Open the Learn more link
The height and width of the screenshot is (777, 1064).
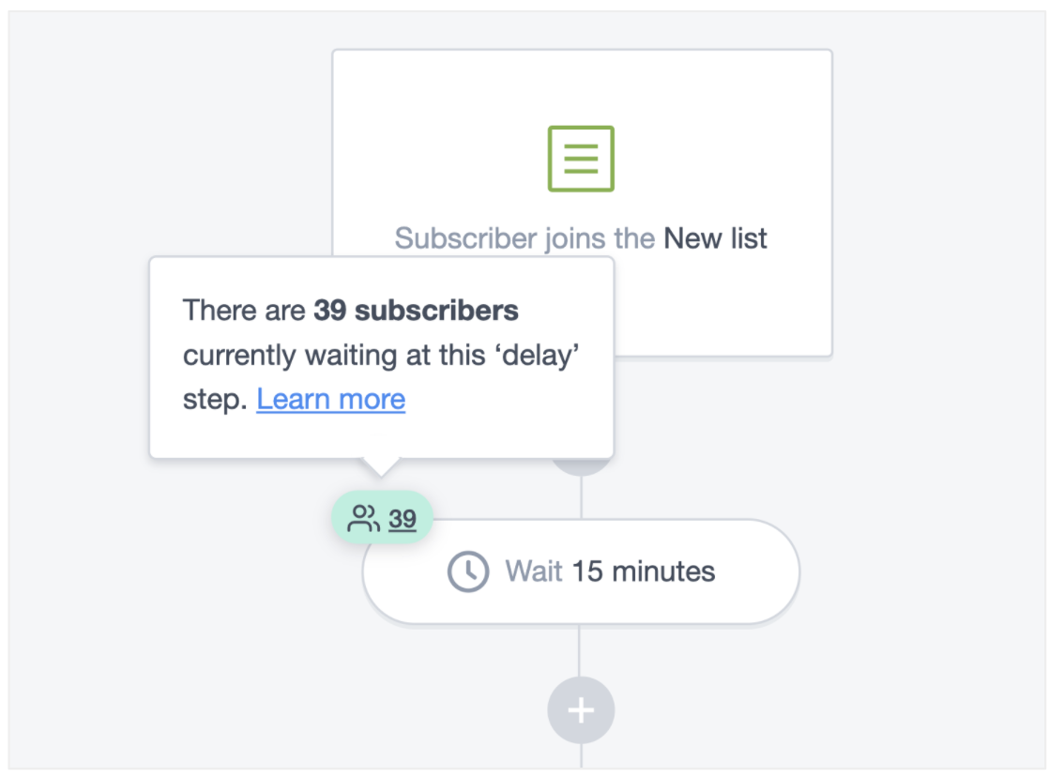(330, 400)
